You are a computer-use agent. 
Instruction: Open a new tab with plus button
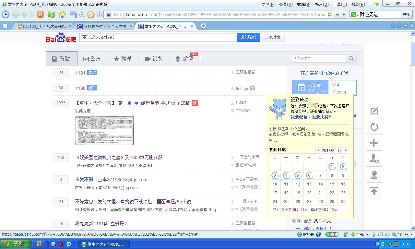203,26
